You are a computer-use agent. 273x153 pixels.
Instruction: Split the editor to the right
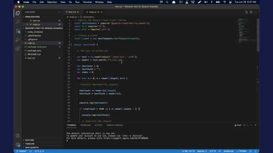pos(251,12)
